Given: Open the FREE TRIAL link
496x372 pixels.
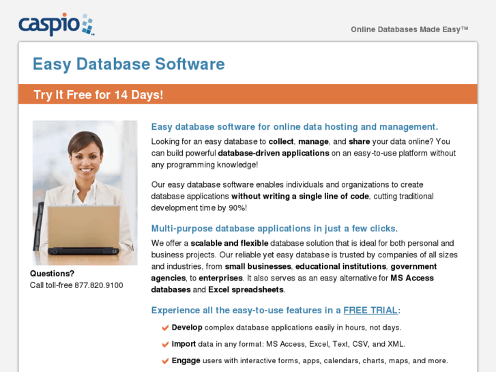Looking at the screenshot, I should (x=370, y=311).
